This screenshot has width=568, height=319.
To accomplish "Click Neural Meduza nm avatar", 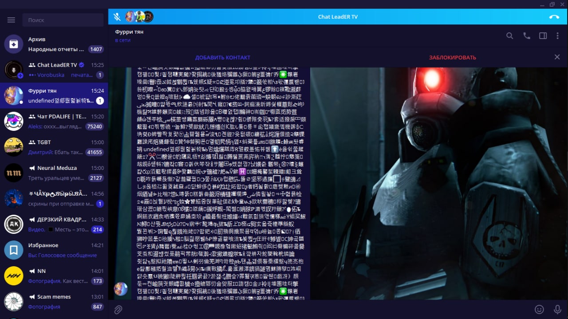I will pyautogui.click(x=14, y=173).
